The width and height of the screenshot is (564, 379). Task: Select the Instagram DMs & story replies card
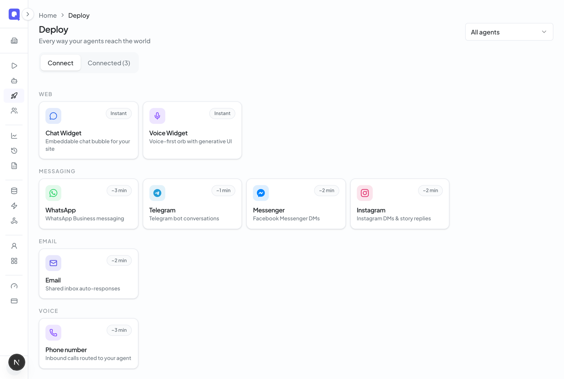[x=400, y=204]
